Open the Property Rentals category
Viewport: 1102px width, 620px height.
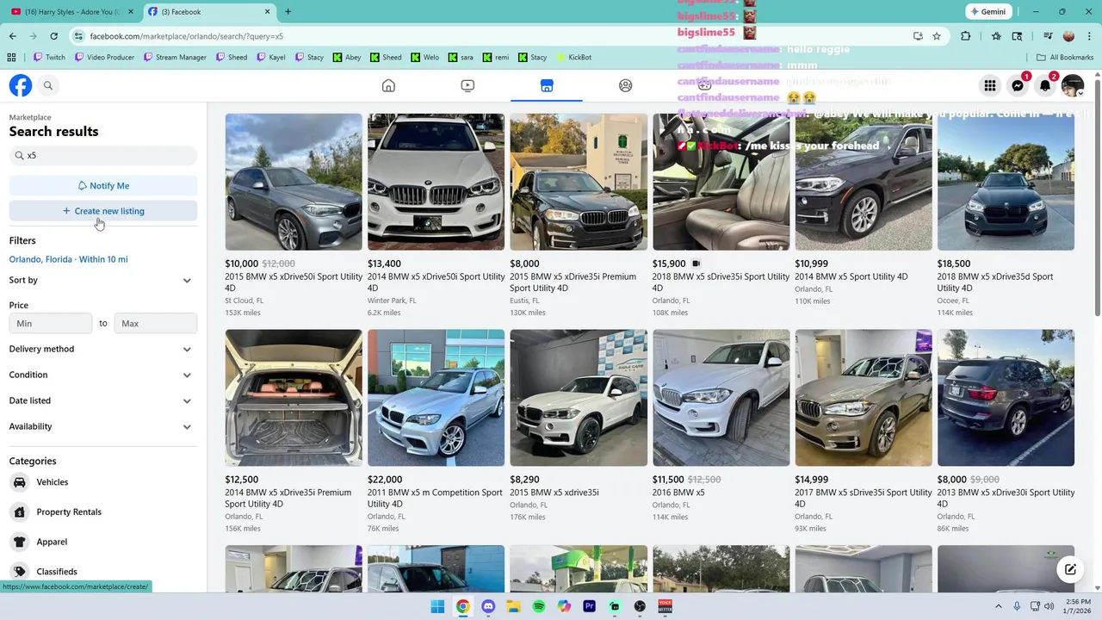tap(69, 512)
